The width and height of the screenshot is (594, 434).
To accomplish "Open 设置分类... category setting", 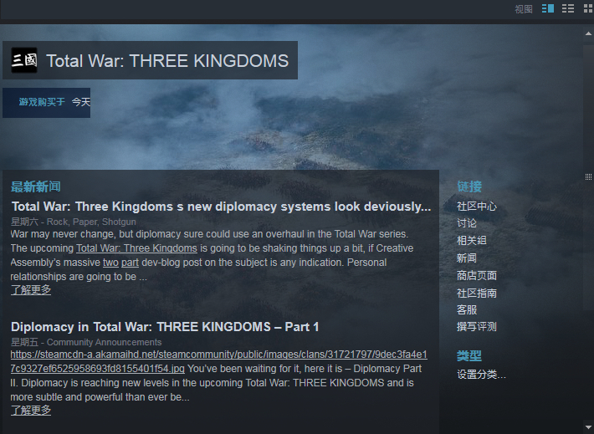I will pyautogui.click(x=481, y=375).
